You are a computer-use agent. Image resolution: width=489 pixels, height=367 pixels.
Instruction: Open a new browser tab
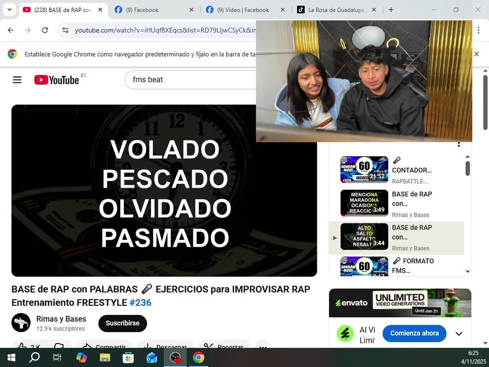pos(391,10)
